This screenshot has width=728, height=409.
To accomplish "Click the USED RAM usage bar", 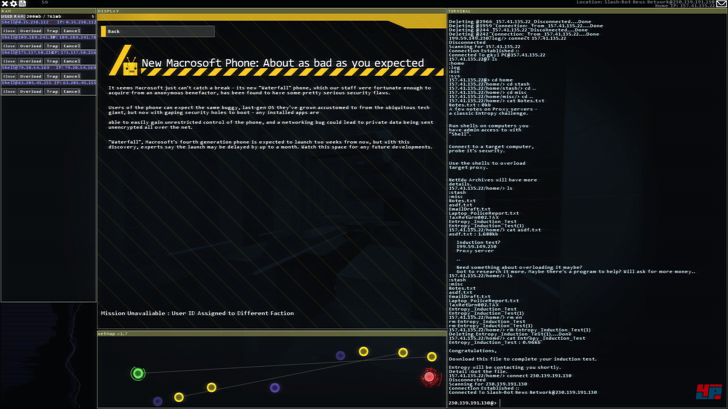I will click(48, 17).
